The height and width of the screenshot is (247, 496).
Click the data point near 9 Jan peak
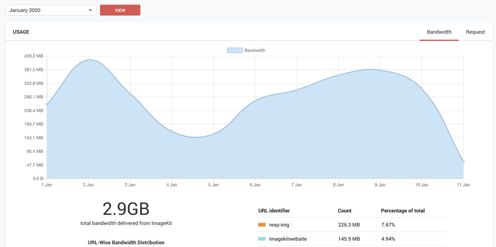380,70
